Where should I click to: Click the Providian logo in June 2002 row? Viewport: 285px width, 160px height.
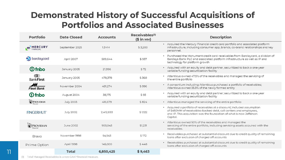pos(37,126)
